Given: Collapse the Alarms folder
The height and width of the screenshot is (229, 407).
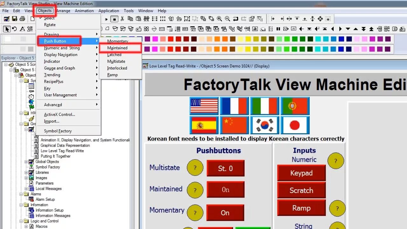Looking at the screenshot, I should (21, 194).
